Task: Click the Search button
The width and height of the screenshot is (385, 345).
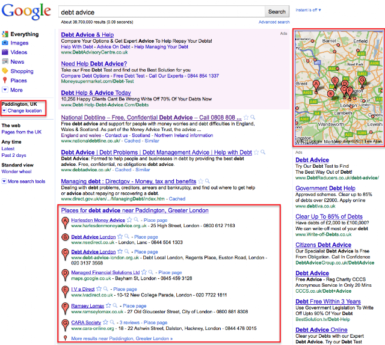Action: click(x=277, y=11)
